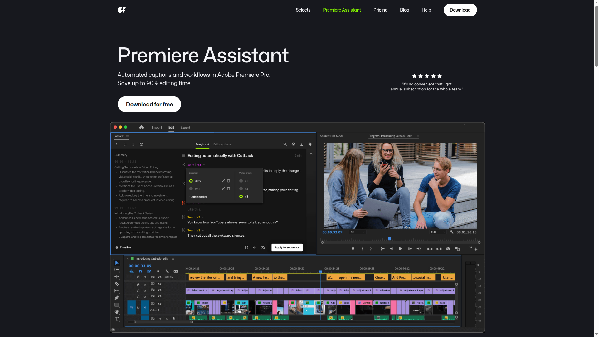Hide the Video 1 track with its eye icon
The width and height of the screenshot is (599, 337).
[160, 304]
